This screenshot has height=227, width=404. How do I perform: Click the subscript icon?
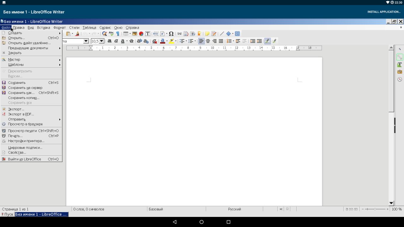146,41
